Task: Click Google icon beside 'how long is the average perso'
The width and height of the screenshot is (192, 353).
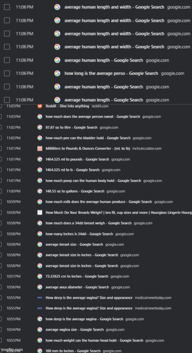Action: pos(57,73)
